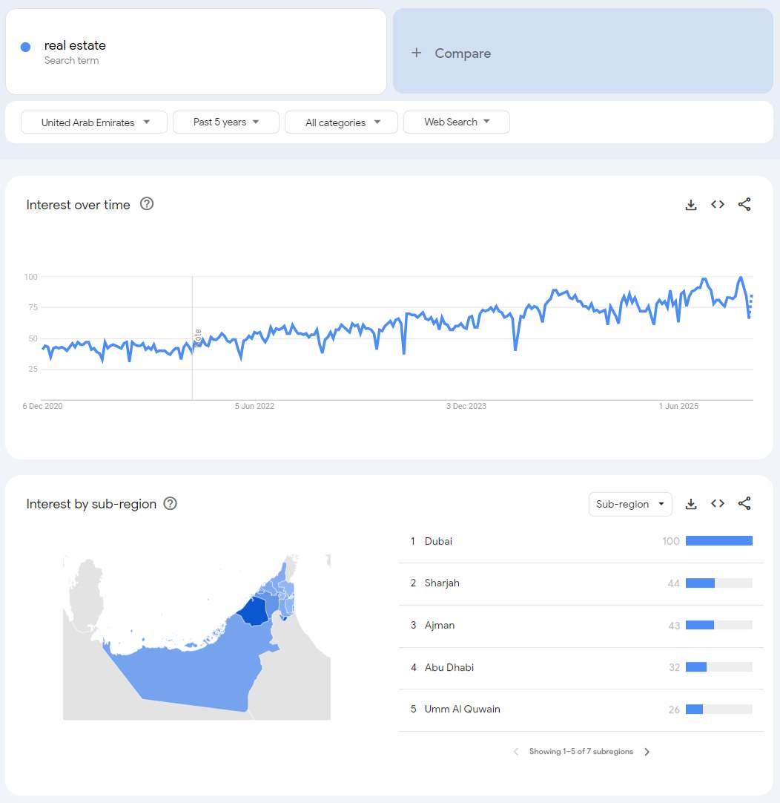Screen dimensions: 780x803
Task: Open help for Interest by sub-region
Action: point(171,504)
